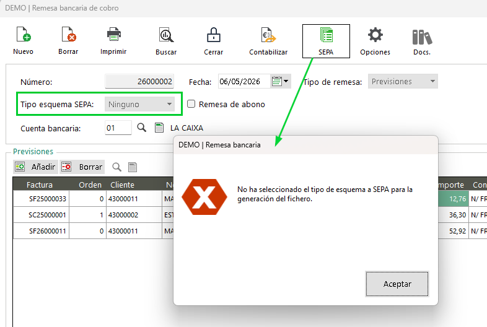Click the Número field 26000002
The width and height of the screenshot is (487, 327).
click(139, 81)
